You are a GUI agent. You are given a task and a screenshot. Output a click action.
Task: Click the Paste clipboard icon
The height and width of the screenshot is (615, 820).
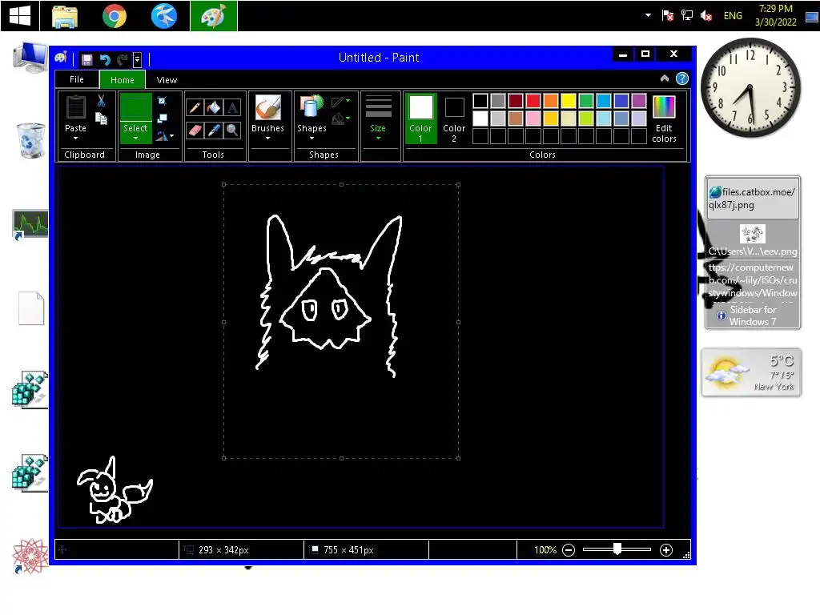pos(76,108)
